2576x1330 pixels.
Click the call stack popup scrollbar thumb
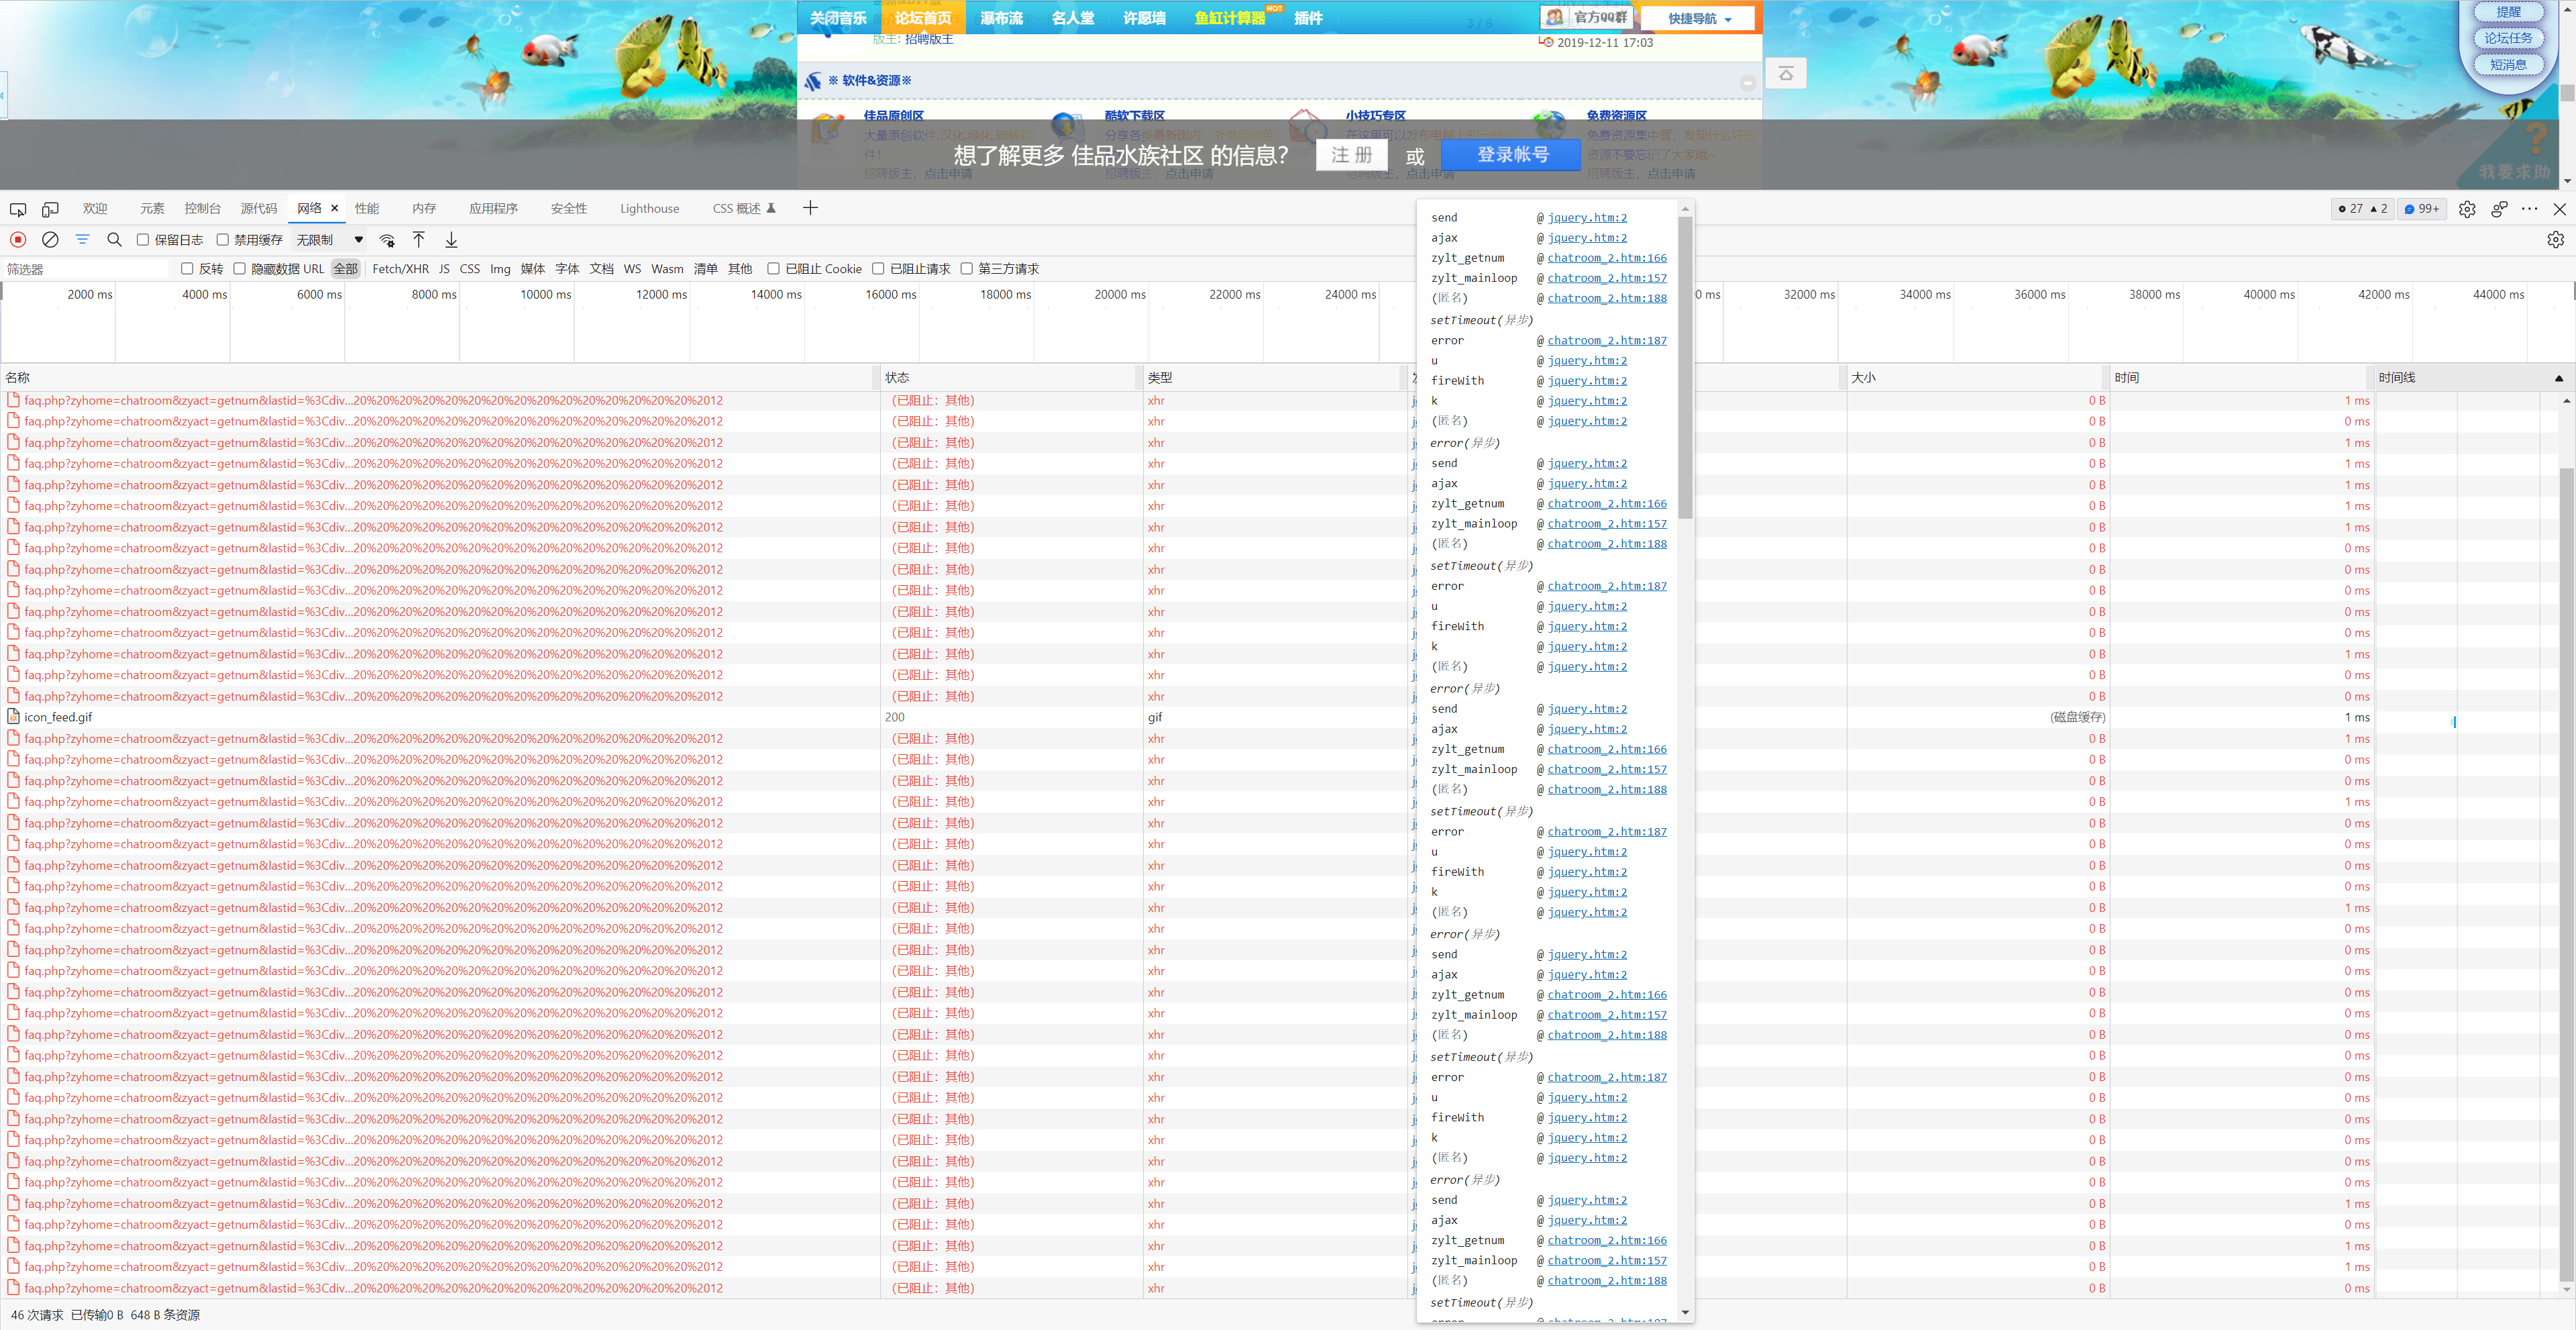coord(1685,368)
